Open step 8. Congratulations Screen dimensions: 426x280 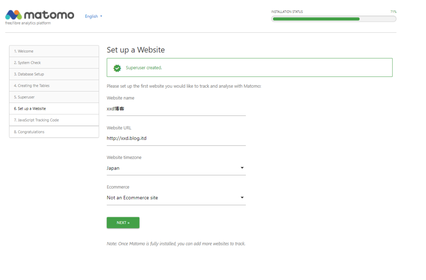(54, 132)
